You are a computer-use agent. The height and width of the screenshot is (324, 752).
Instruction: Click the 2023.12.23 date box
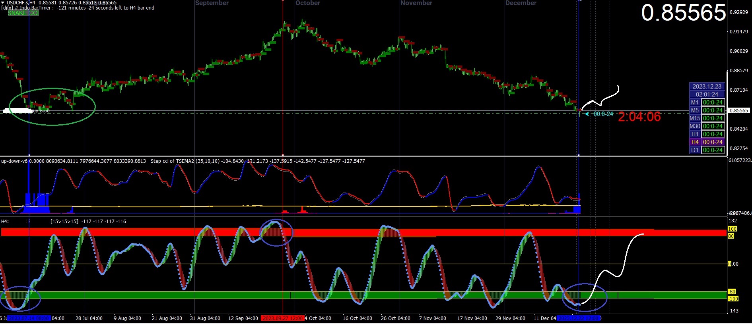[707, 87]
